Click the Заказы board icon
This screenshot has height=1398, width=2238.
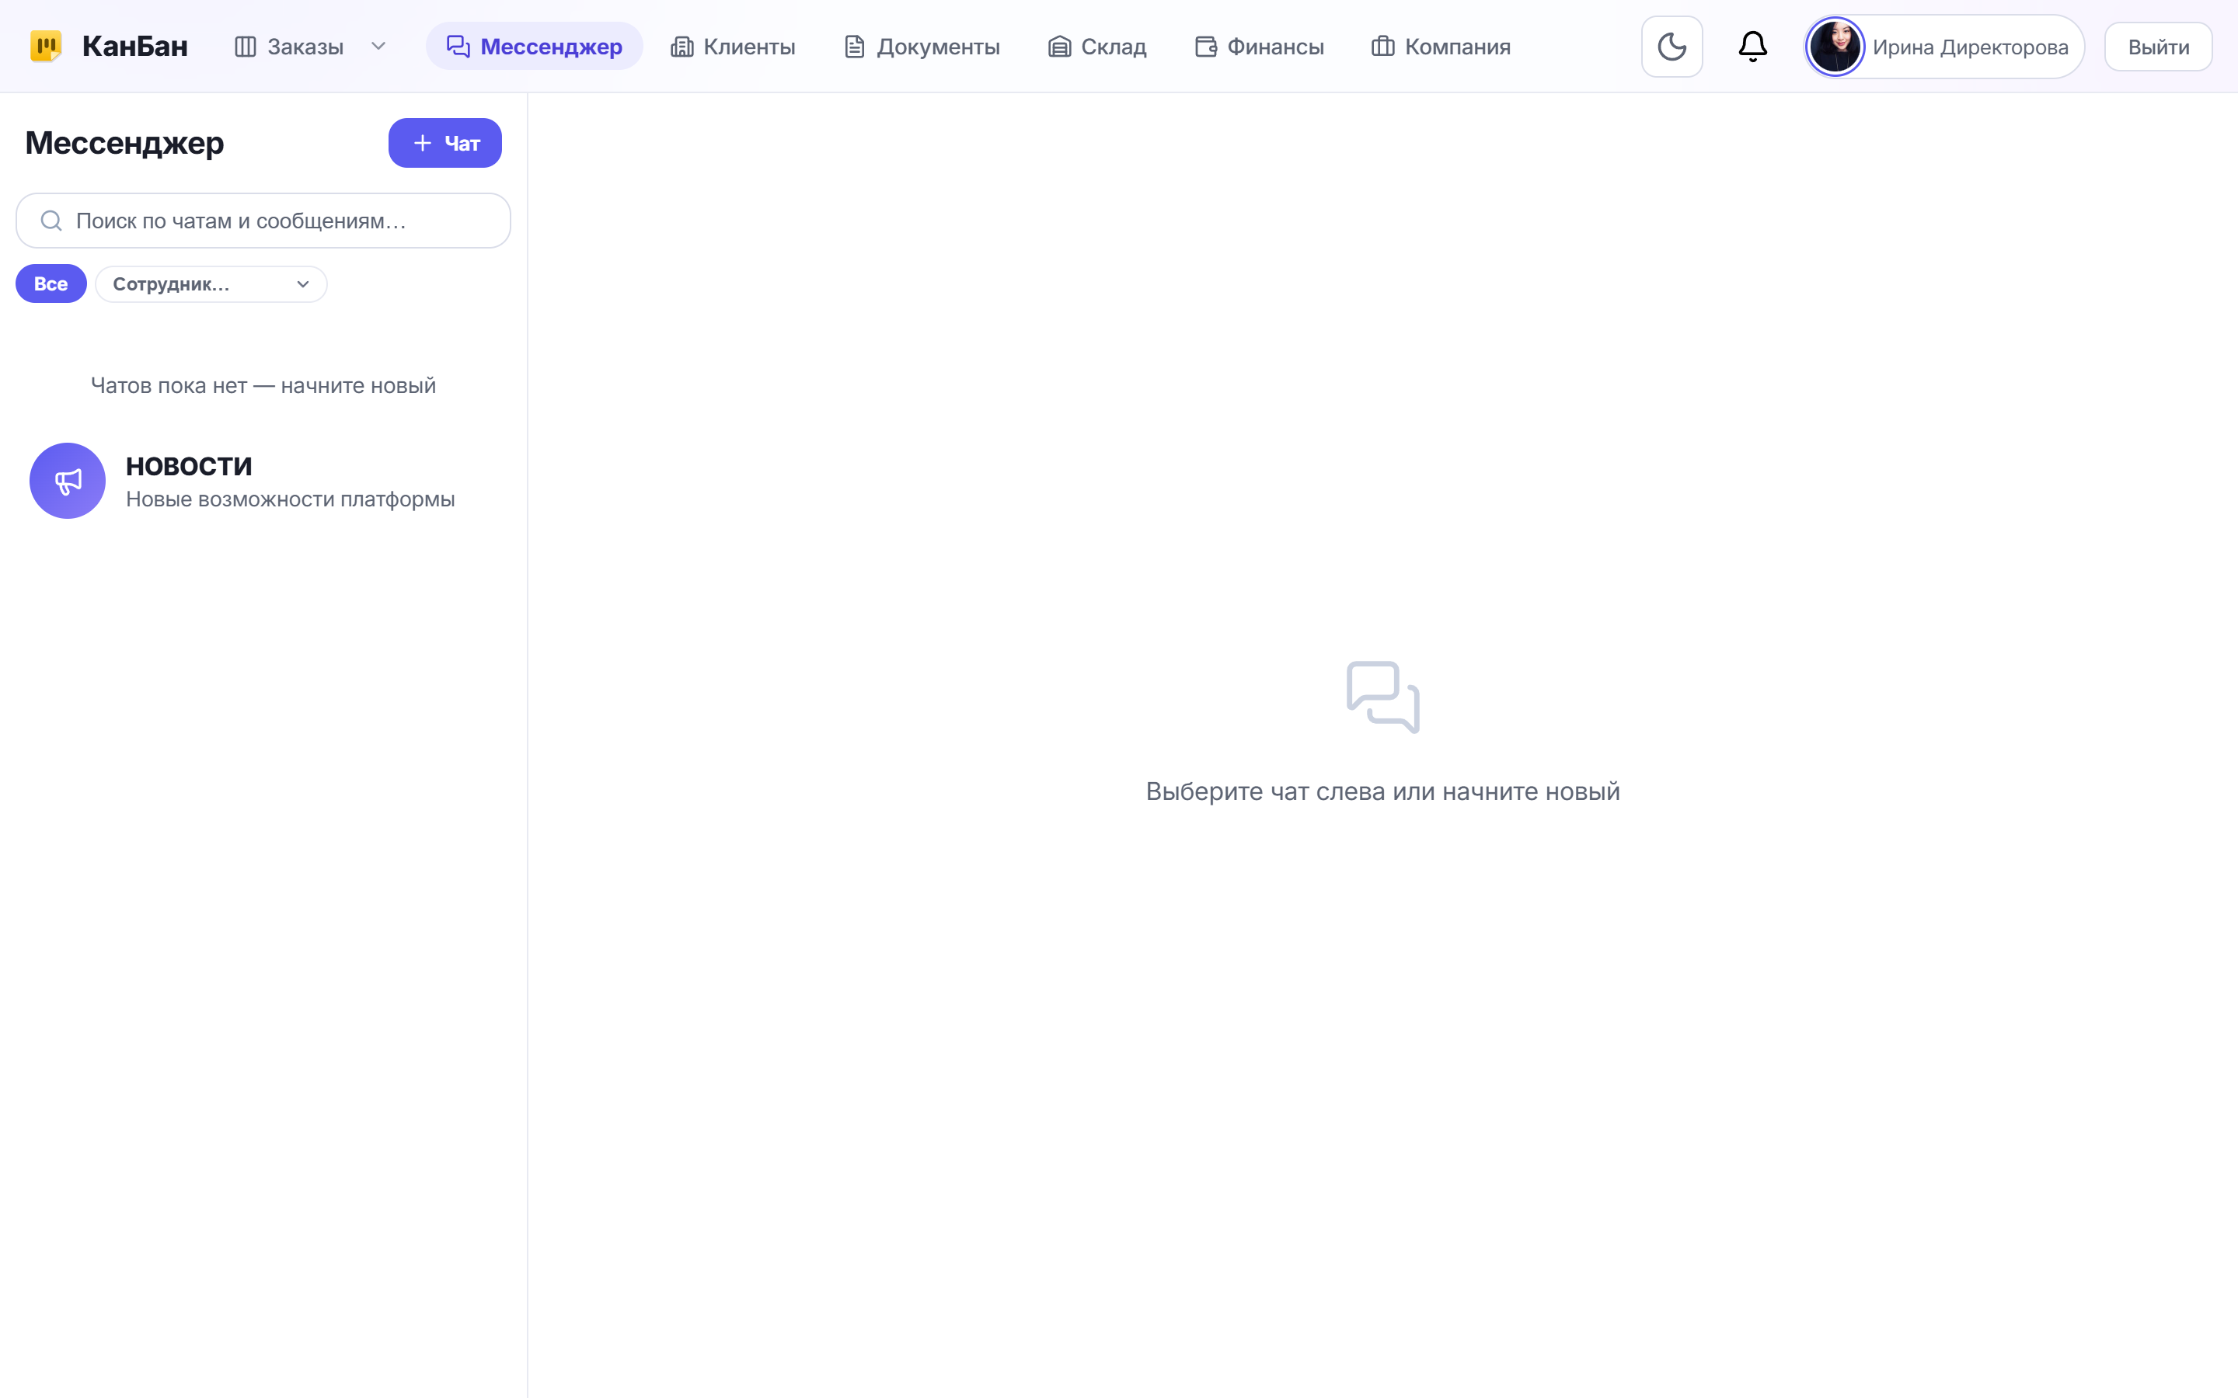point(245,47)
